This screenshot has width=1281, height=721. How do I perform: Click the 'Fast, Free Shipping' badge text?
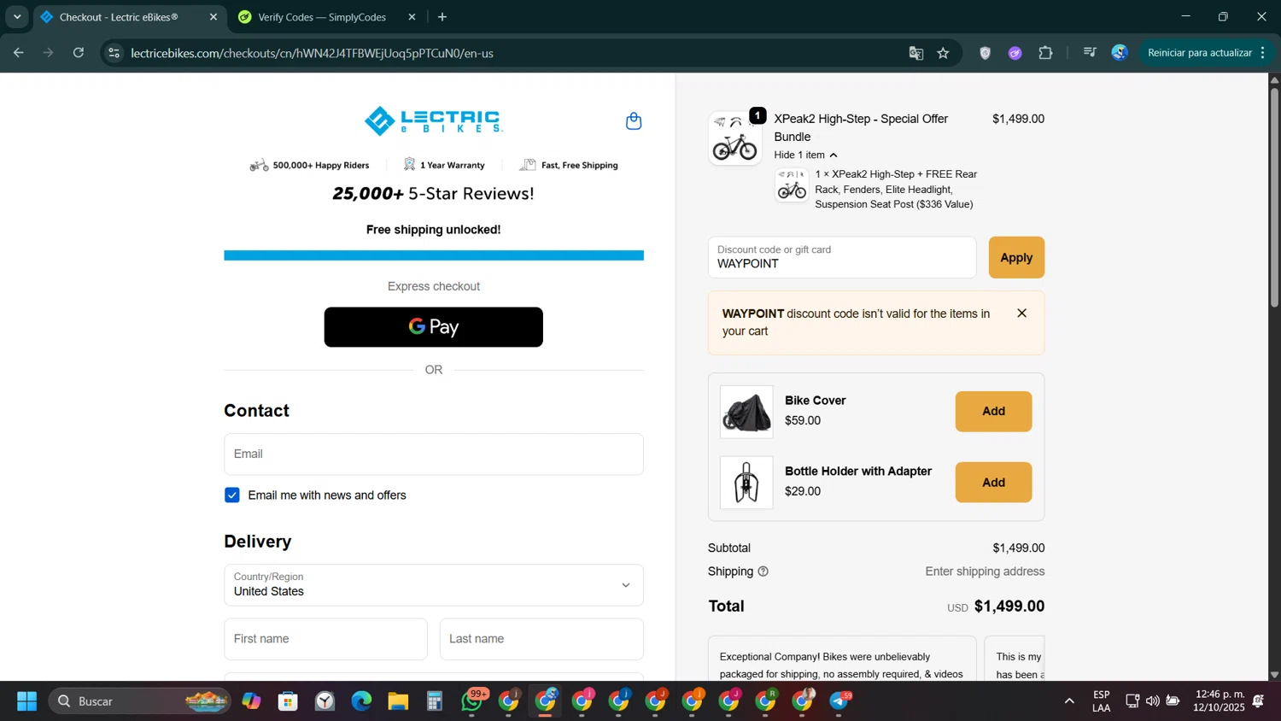coord(580,166)
